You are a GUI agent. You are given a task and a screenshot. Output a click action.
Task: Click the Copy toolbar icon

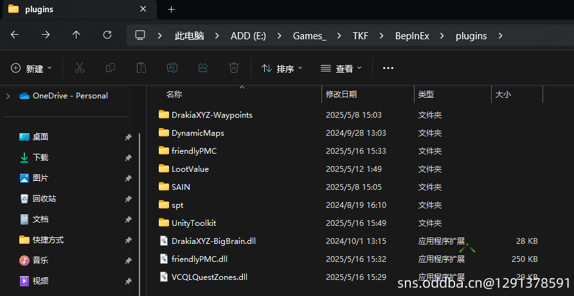coord(111,68)
